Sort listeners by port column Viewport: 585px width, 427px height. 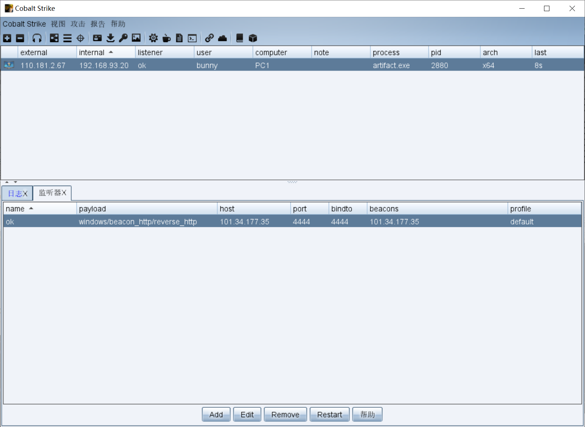(x=309, y=209)
